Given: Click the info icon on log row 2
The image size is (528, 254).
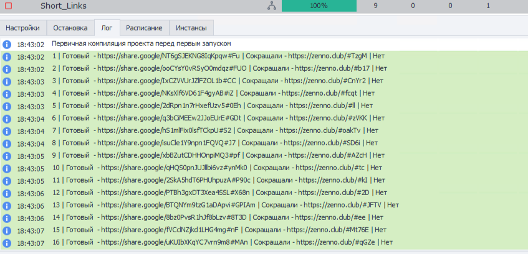Looking at the screenshot, I should point(7,69).
